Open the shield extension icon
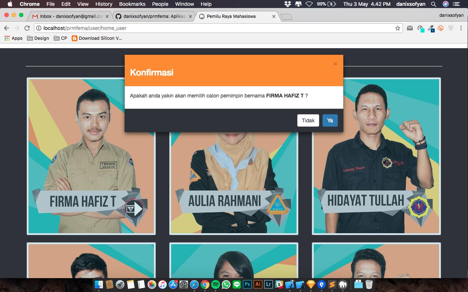 point(451,28)
